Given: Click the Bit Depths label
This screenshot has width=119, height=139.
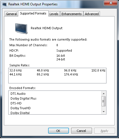Looking at the screenshot, I should point(18,56).
